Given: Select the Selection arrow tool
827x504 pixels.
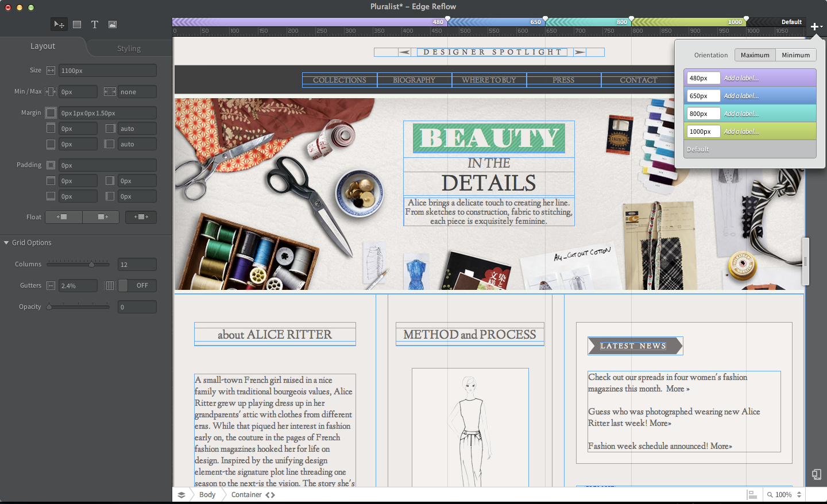Looking at the screenshot, I should click(x=59, y=24).
